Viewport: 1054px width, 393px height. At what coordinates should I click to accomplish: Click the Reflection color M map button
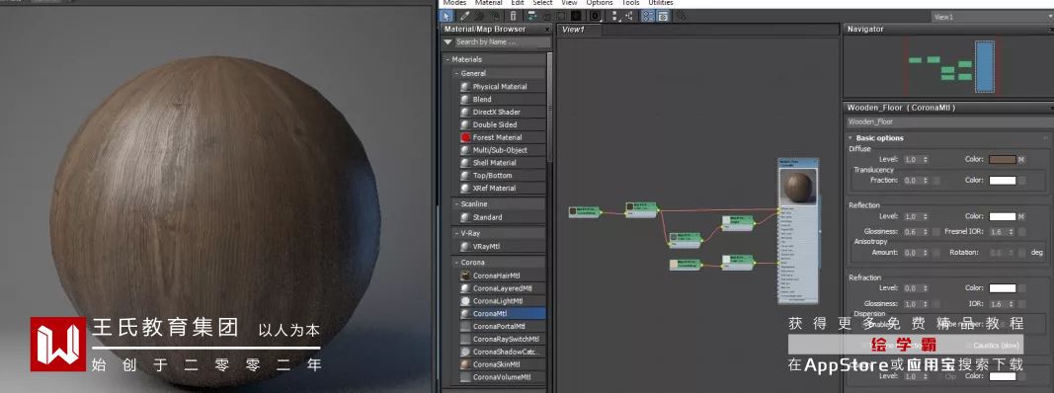[x=1021, y=217]
